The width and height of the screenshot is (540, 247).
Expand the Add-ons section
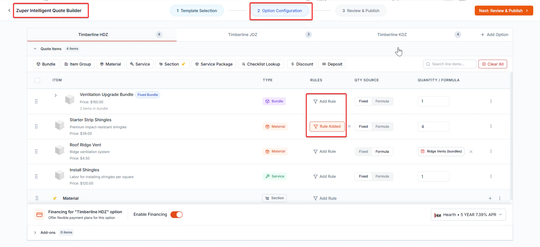(x=35, y=233)
